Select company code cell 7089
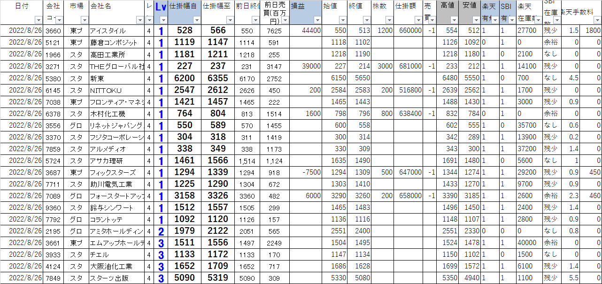Screen dimensions: 602x284 (x=54, y=196)
